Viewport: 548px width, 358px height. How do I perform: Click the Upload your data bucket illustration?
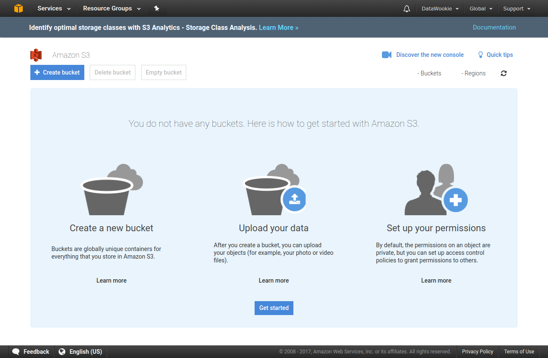pyautogui.click(x=274, y=190)
